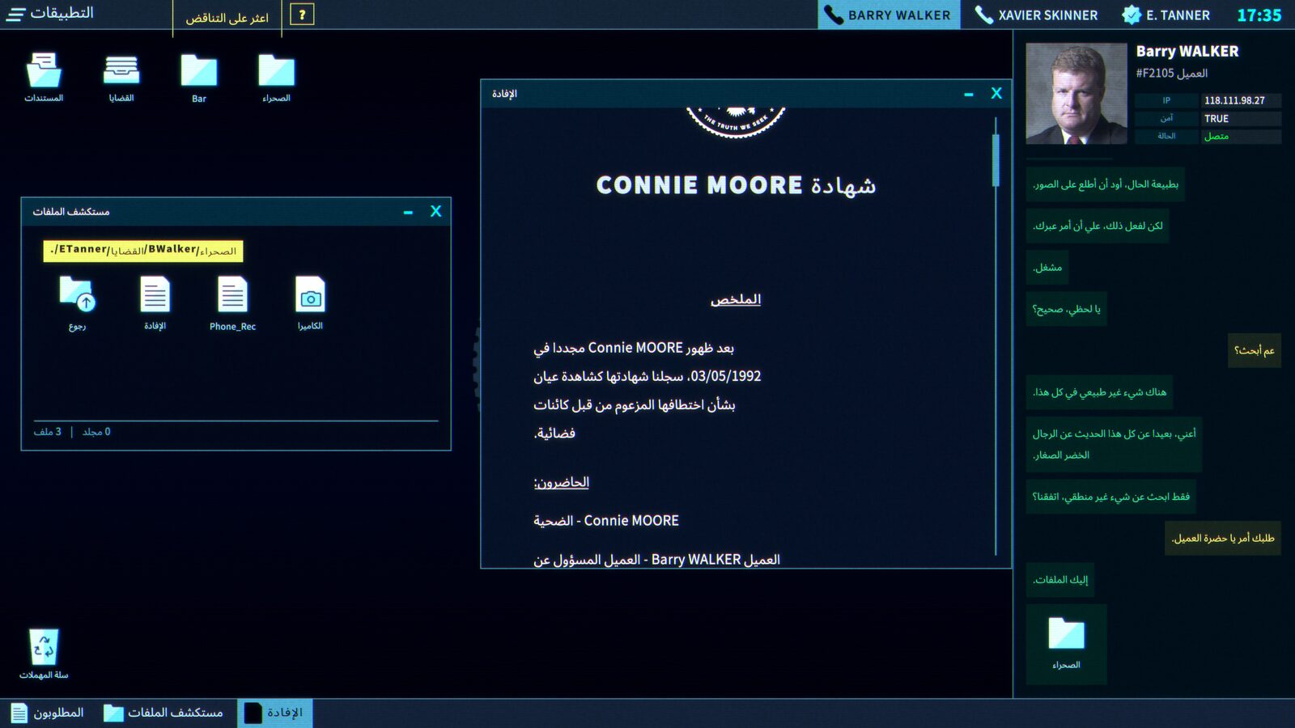
Task: Minimize the مستكشف الملفات window
Action: coord(408,212)
